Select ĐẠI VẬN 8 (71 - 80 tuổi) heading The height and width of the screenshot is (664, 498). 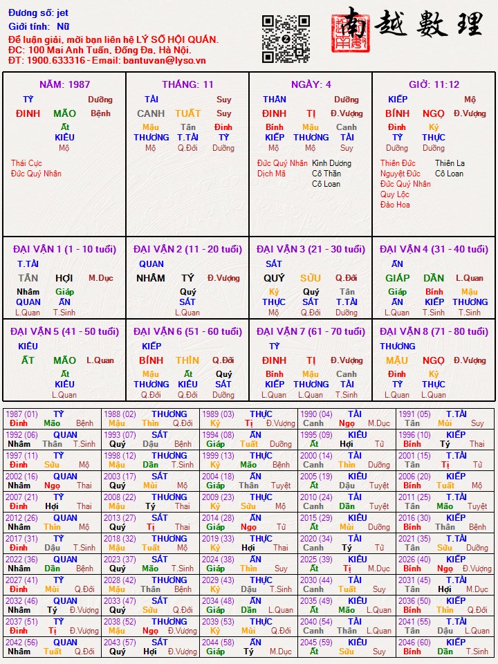pyautogui.click(x=434, y=331)
